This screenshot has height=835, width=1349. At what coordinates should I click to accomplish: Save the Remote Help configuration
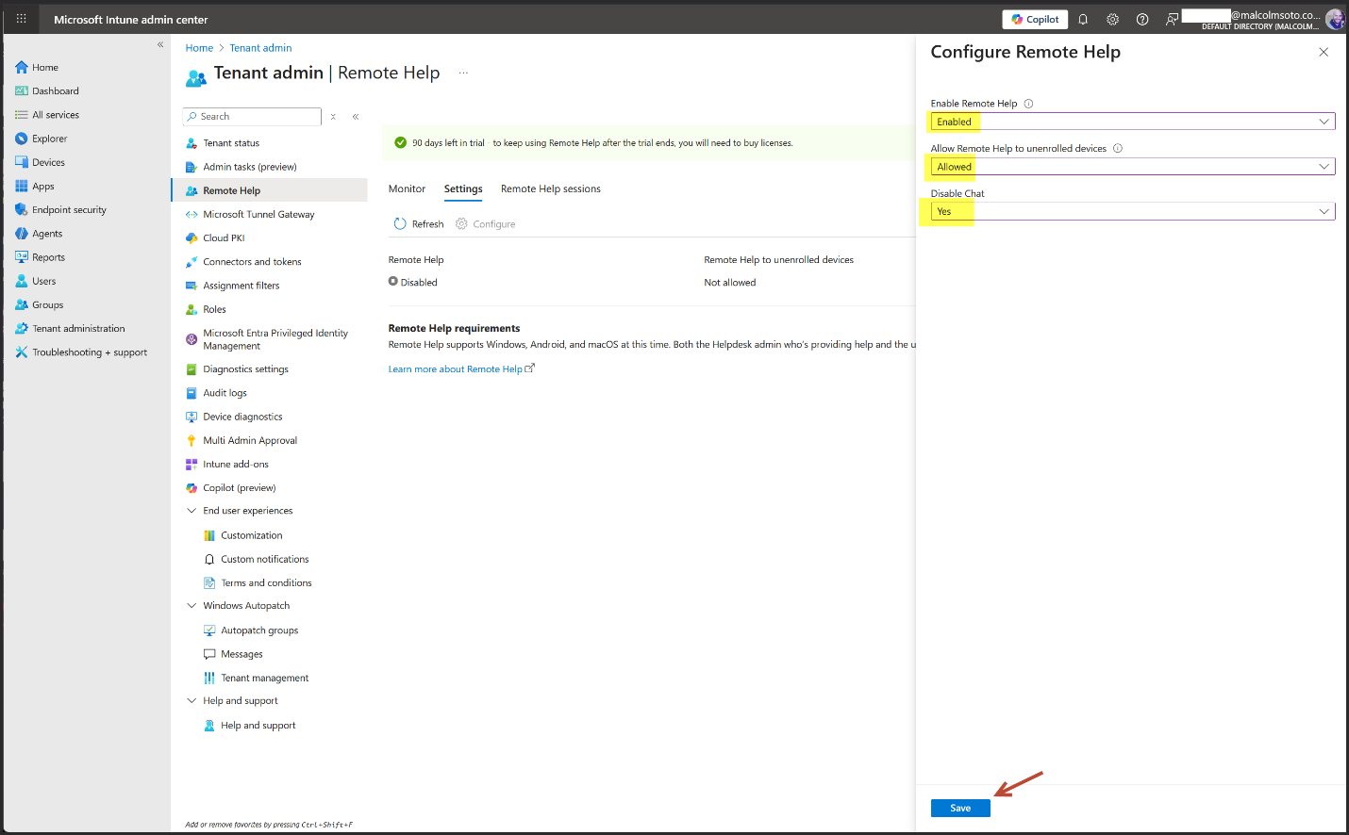coord(959,808)
